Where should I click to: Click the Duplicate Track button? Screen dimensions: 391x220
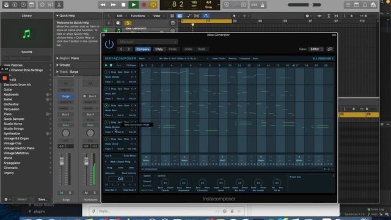tap(118, 23)
